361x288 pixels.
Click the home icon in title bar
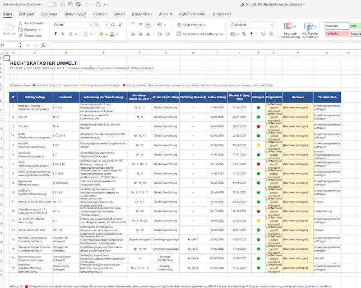point(62,4)
